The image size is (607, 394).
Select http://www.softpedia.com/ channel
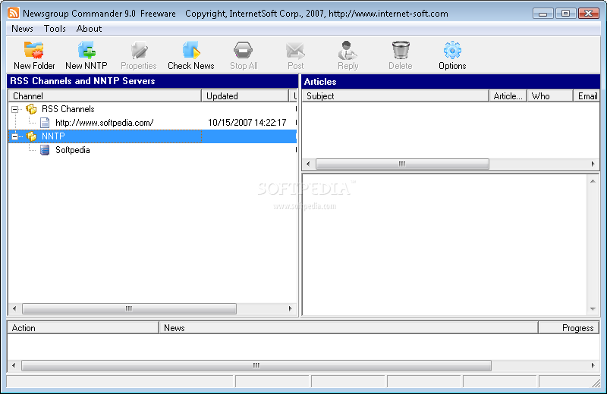[105, 123]
